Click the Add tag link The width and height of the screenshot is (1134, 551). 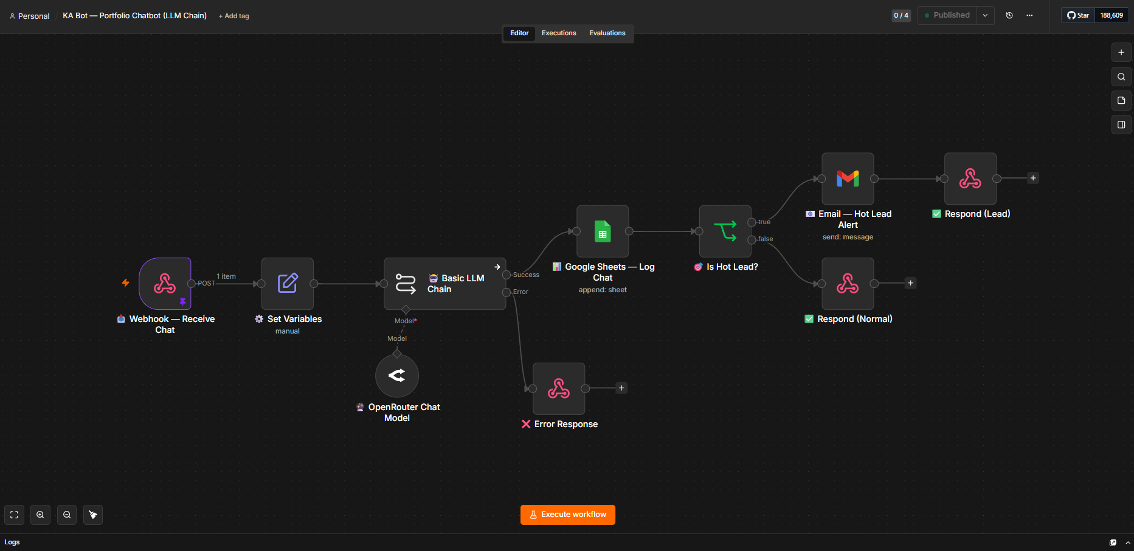tap(234, 16)
